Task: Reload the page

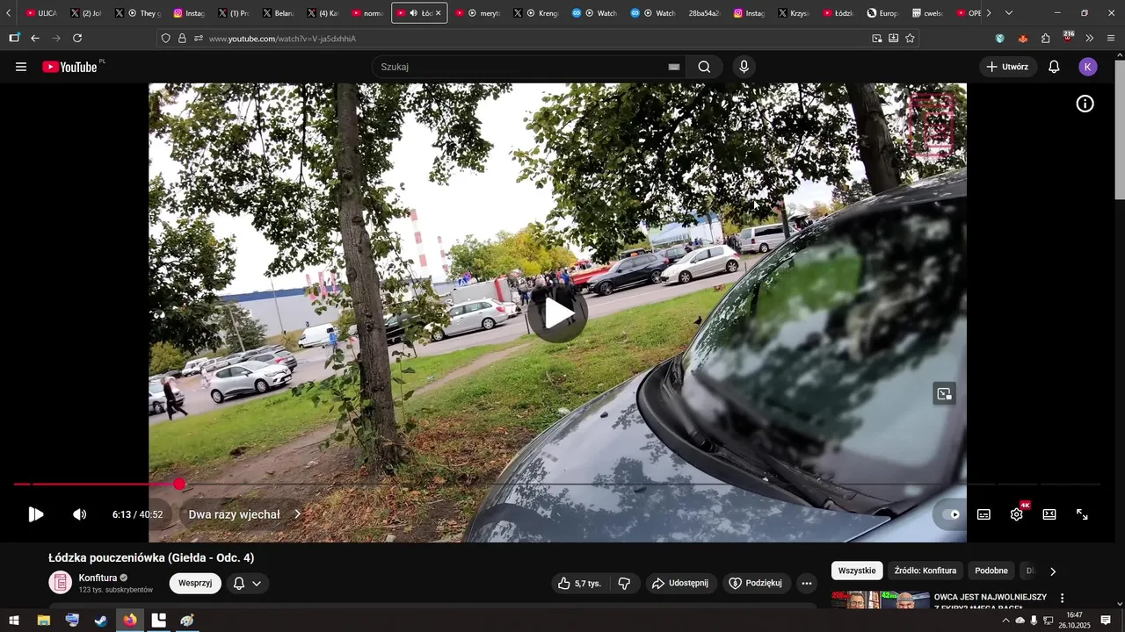Action: [77, 38]
